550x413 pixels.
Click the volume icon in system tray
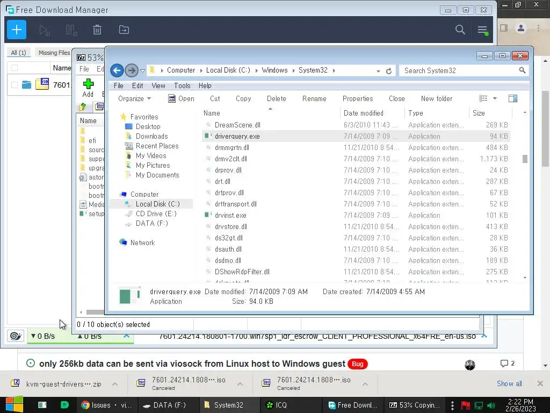coord(491,405)
